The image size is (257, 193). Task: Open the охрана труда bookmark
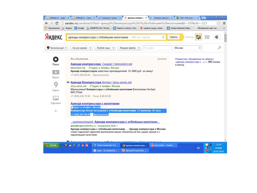tap(152, 28)
